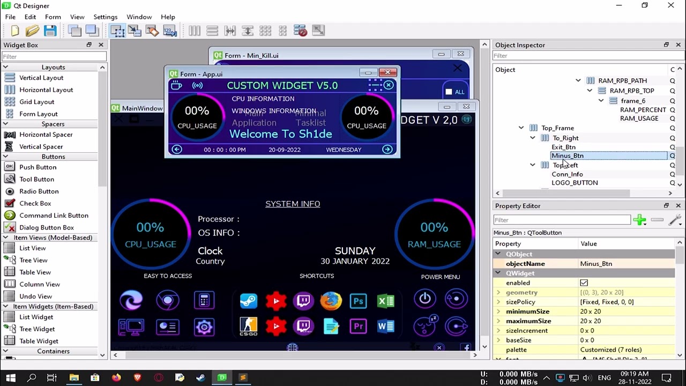Click the Word shortcut icon in form

pos(386,326)
